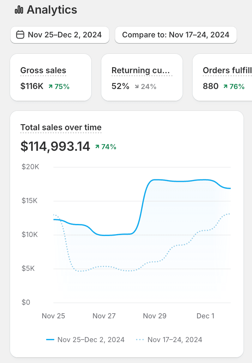The image size is (252, 363).
Task: Click green trend arrow next to 74%
Action: pyautogui.click(x=97, y=147)
